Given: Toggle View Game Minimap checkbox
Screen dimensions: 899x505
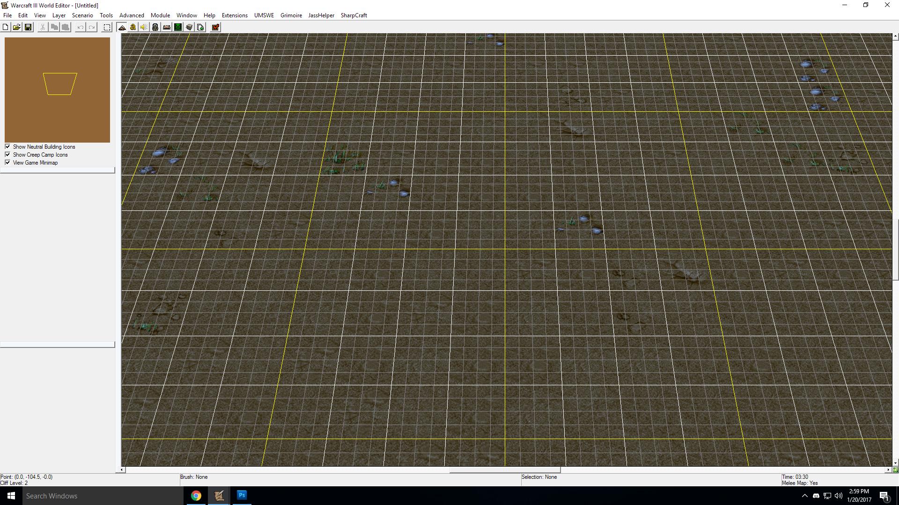Looking at the screenshot, I should 7,162.
